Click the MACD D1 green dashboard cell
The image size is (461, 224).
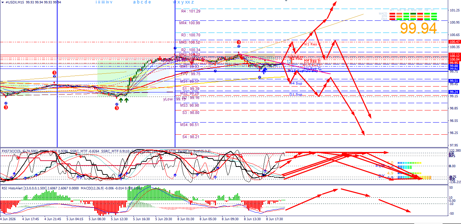434,14
